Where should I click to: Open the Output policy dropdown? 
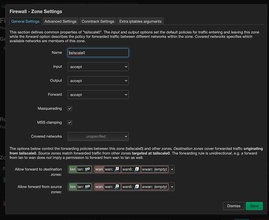coord(98,81)
